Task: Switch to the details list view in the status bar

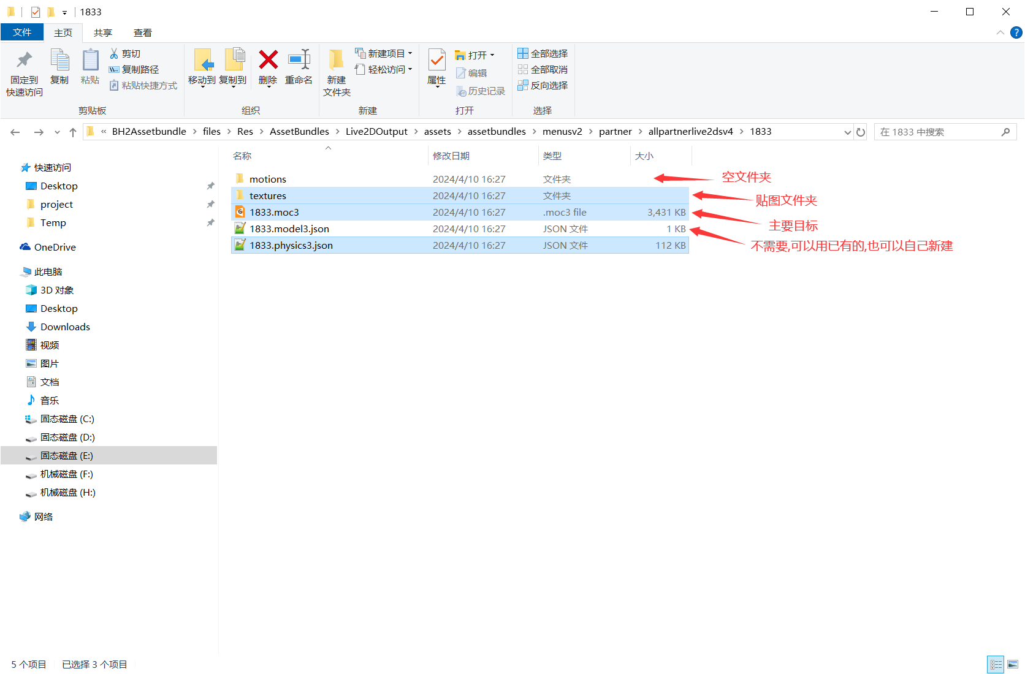Action: pos(996,664)
